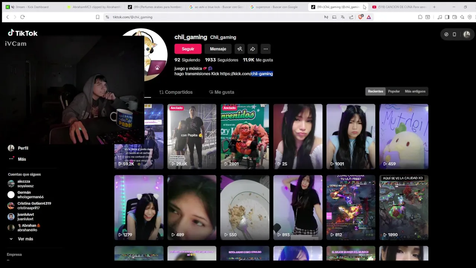Open the Brave Shields lion icon

coord(360,17)
